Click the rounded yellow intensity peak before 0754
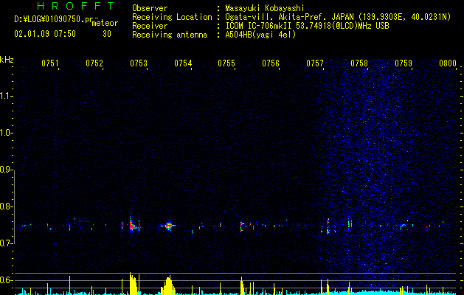The image size is (464, 295). pos(168,285)
